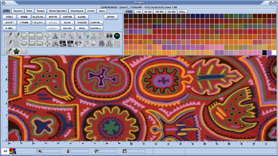Image resolution: width=278 pixels, height=156 pixels.
Task: Show TÜMÜ palette colors tab
Action: click(x=129, y=12)
